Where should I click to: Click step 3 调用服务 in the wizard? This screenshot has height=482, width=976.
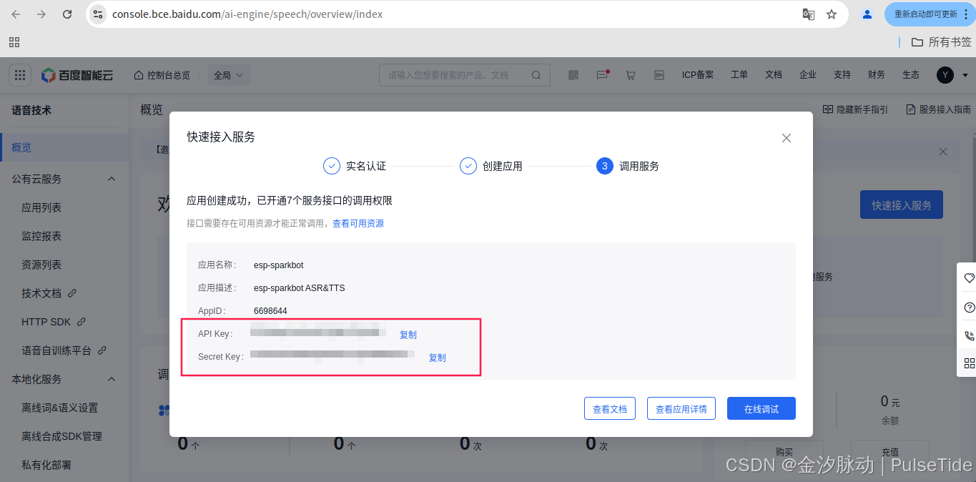tap(628, 166)
